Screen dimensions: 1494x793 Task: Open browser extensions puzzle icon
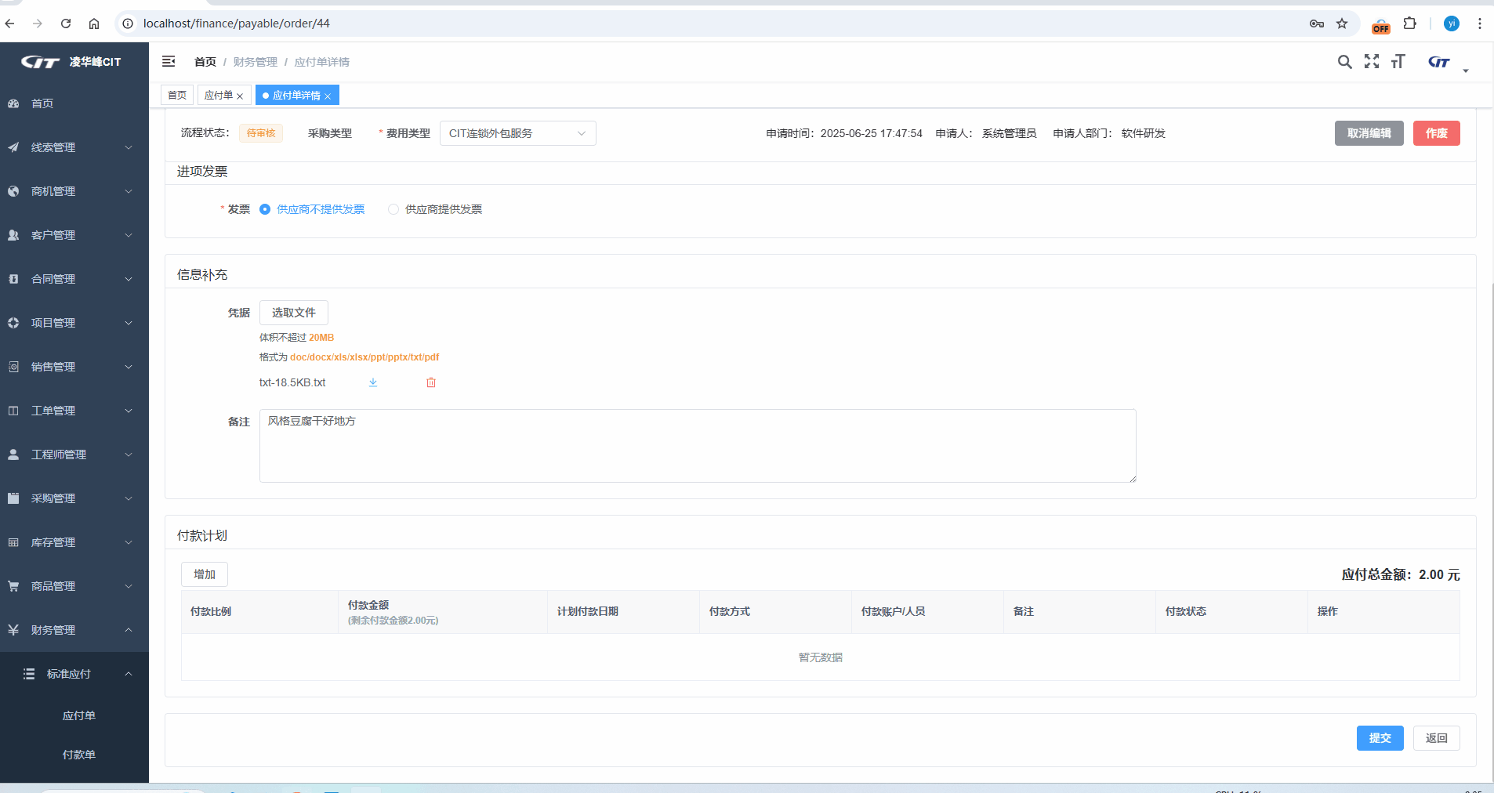(x=1409, y=24)
